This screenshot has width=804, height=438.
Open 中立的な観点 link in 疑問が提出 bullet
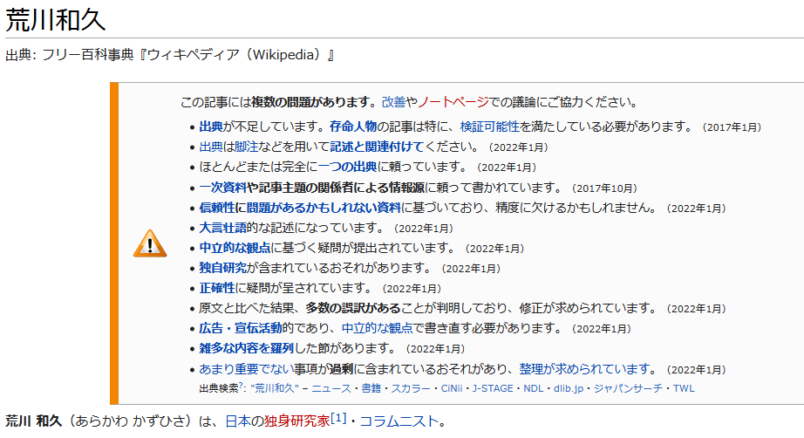pyautogui.click(x=235, y=248)
